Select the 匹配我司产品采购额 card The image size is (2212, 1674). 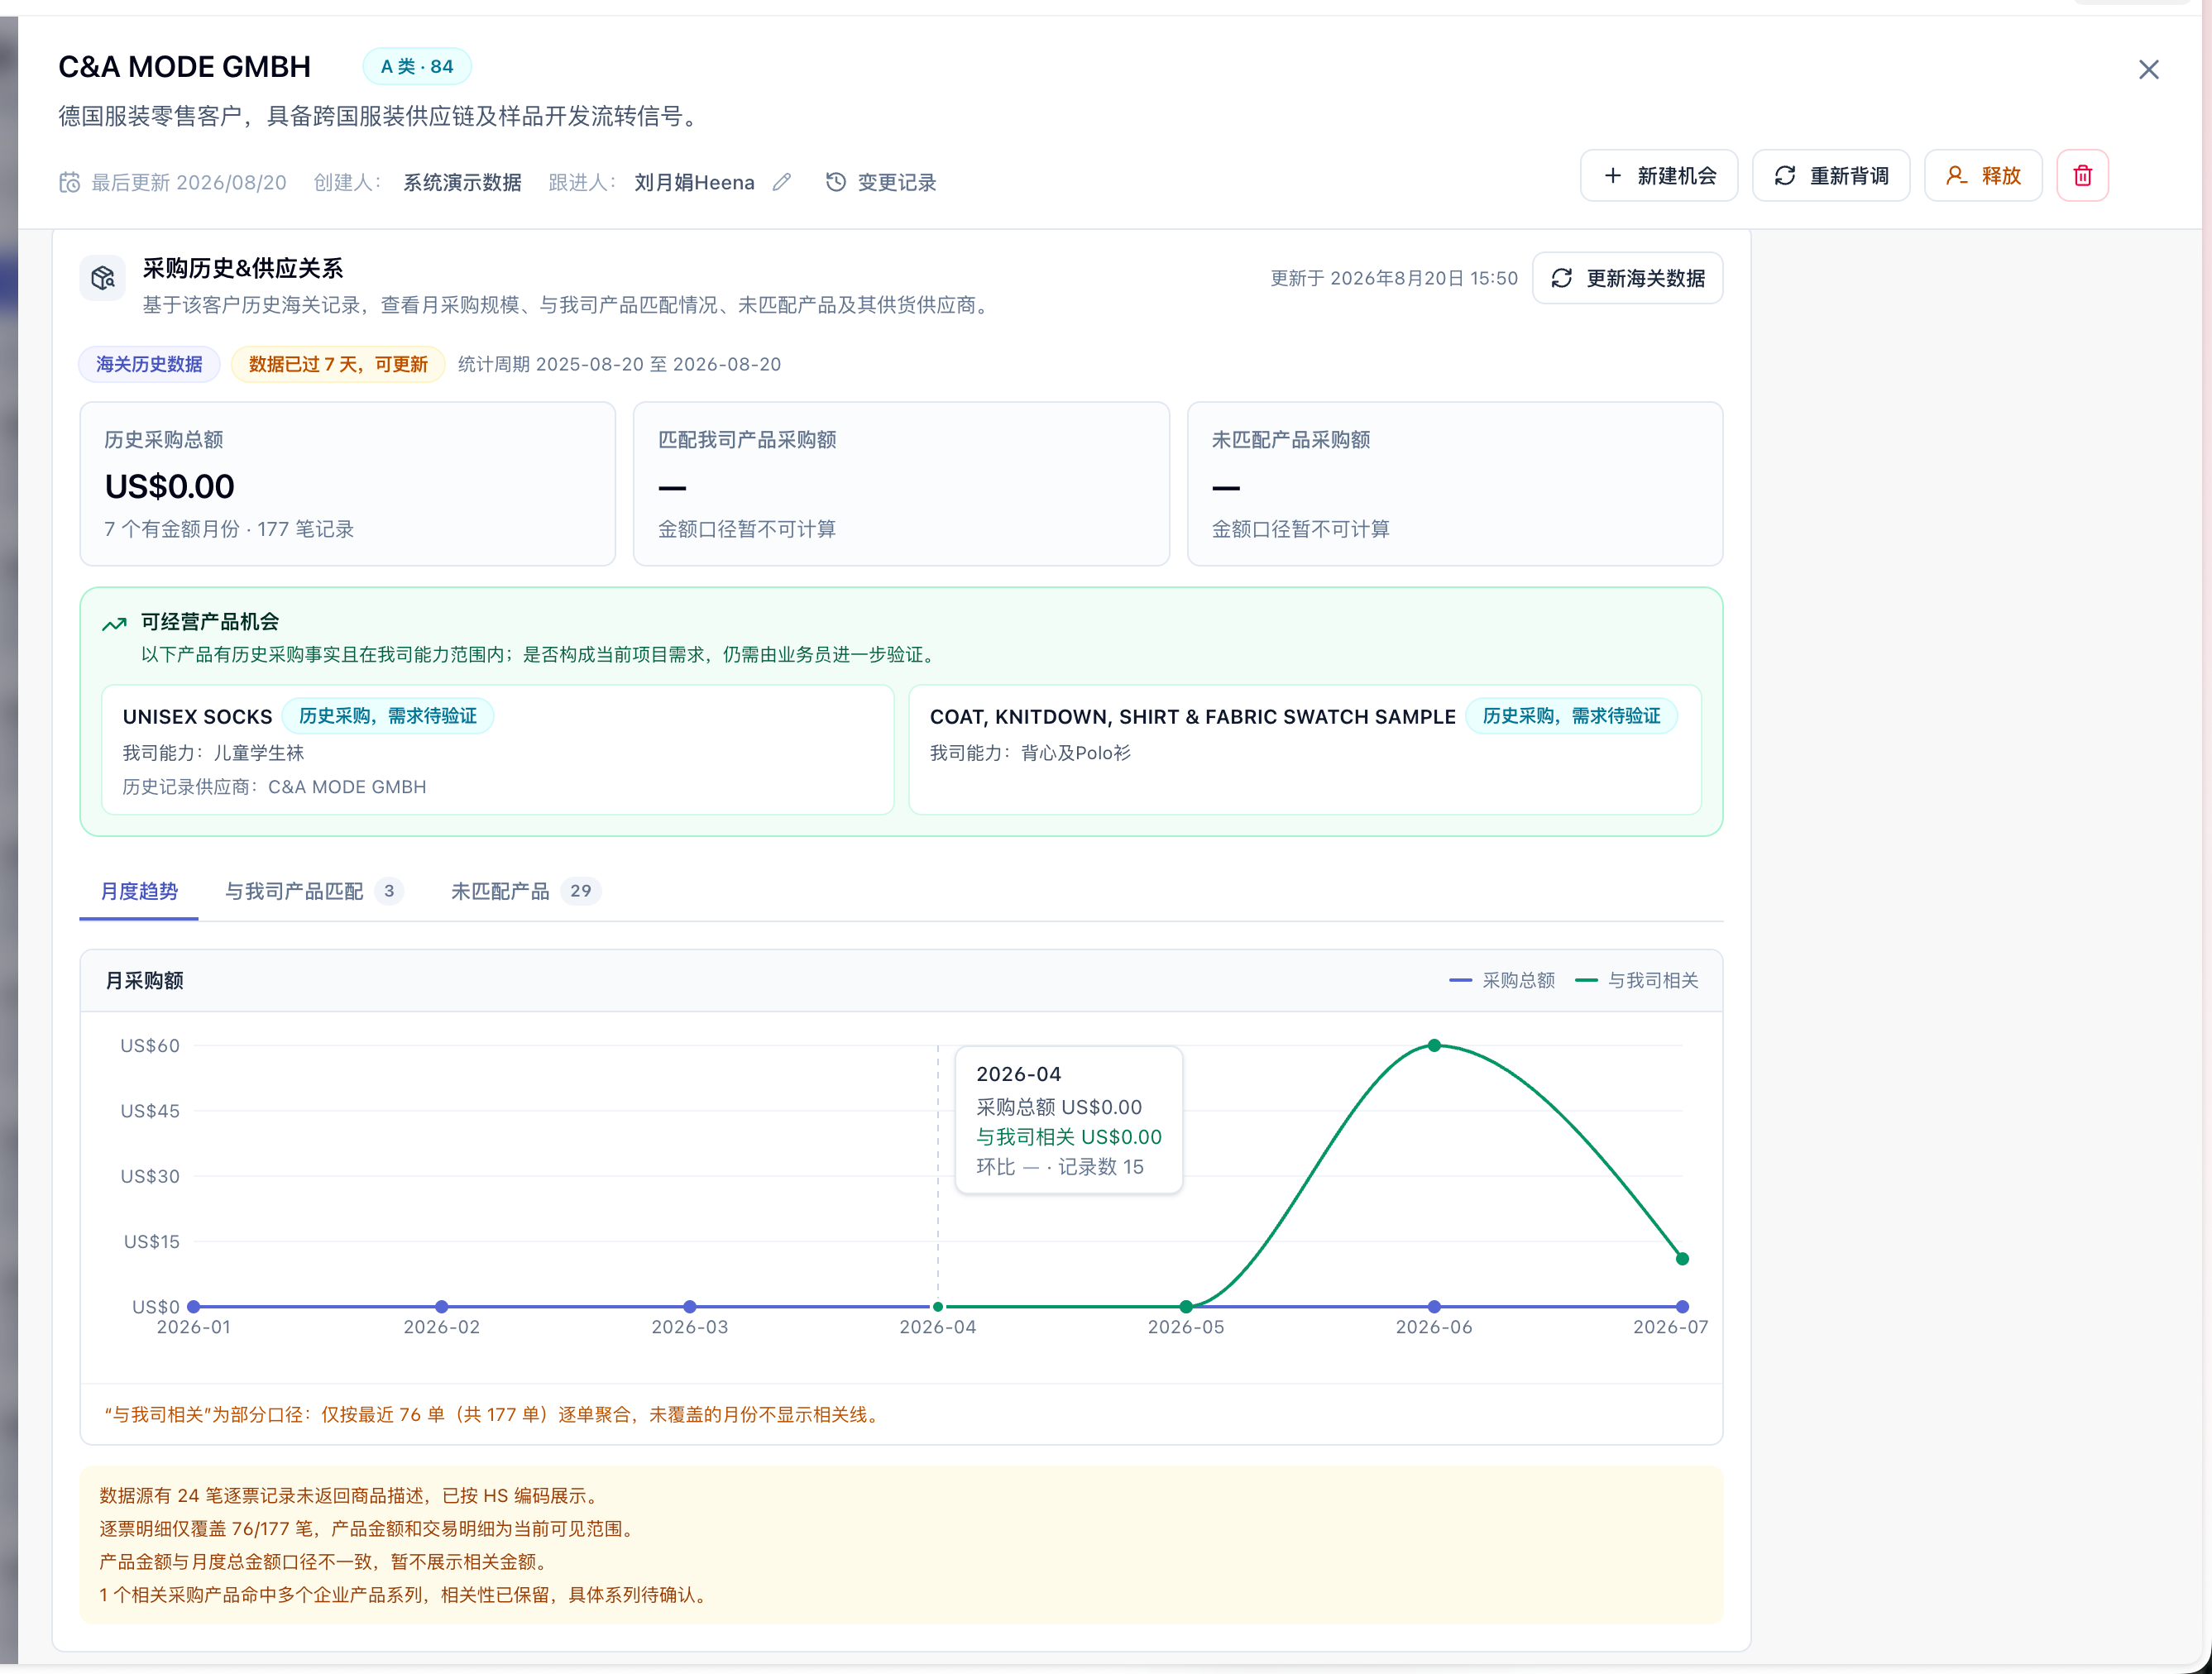click(x=901, y=484)
